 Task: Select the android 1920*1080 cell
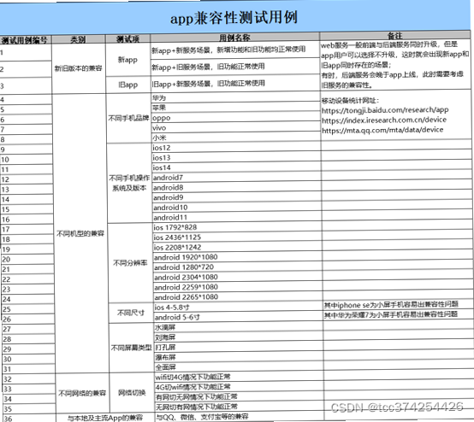click(237, 257)
